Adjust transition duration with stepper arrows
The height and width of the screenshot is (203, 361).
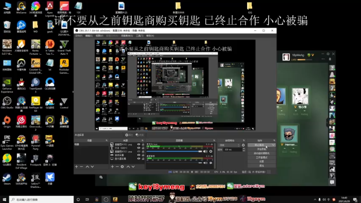click(244, 149)
